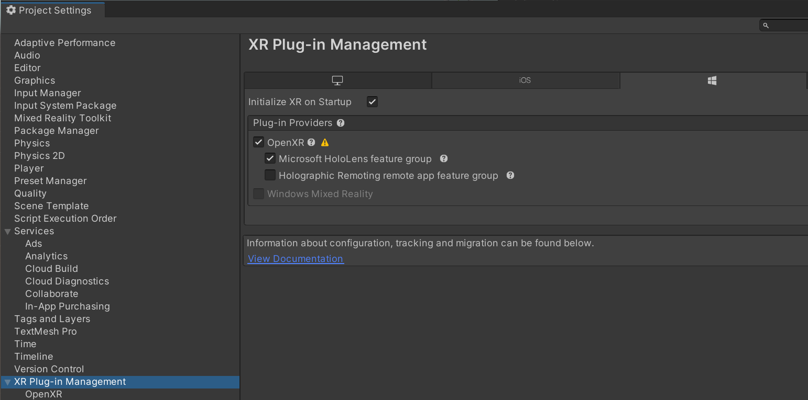
Task: Select Player settings
Action: 29,168
